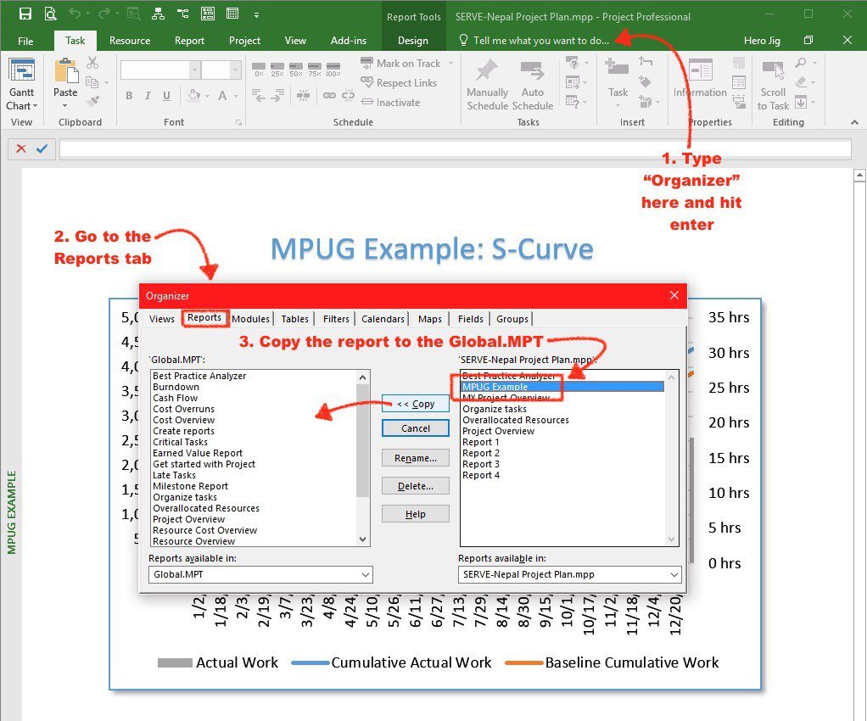Viewport: 867px width, 721px height.
Task: Click the 25% complete icon
Action: pos(277,69)
